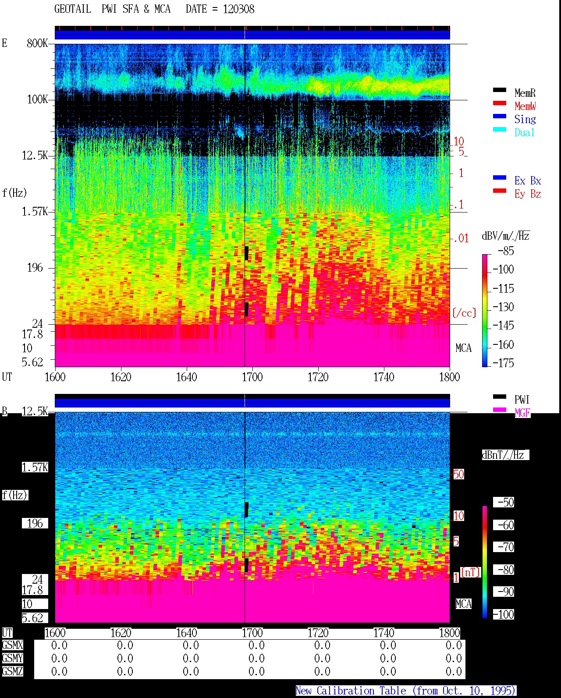Click the red Ey Bz legend swatch
561x698 pixels.
click(499, 191)
